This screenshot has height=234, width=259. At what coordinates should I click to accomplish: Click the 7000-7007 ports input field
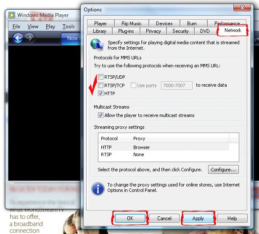pos(177,85)
